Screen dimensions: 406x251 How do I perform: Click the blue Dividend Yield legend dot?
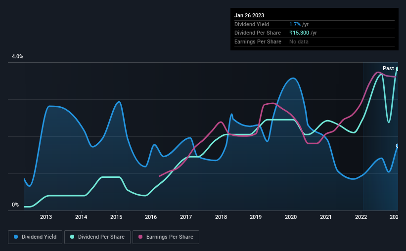point(16,237)
